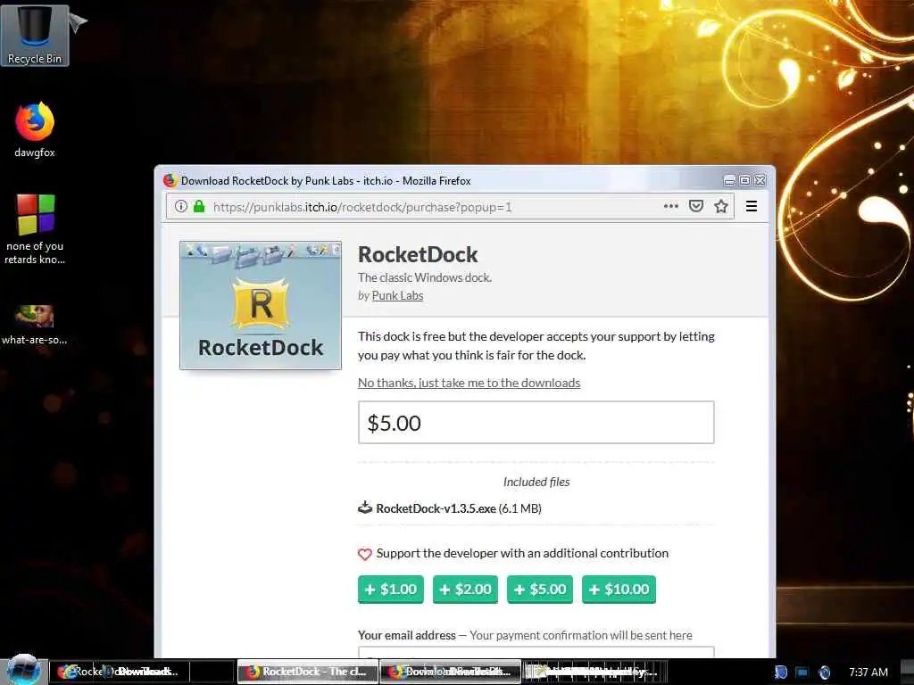Click the green padlock security icon
Viewport: 914px width, 685px height.
(x=199, y=206)
